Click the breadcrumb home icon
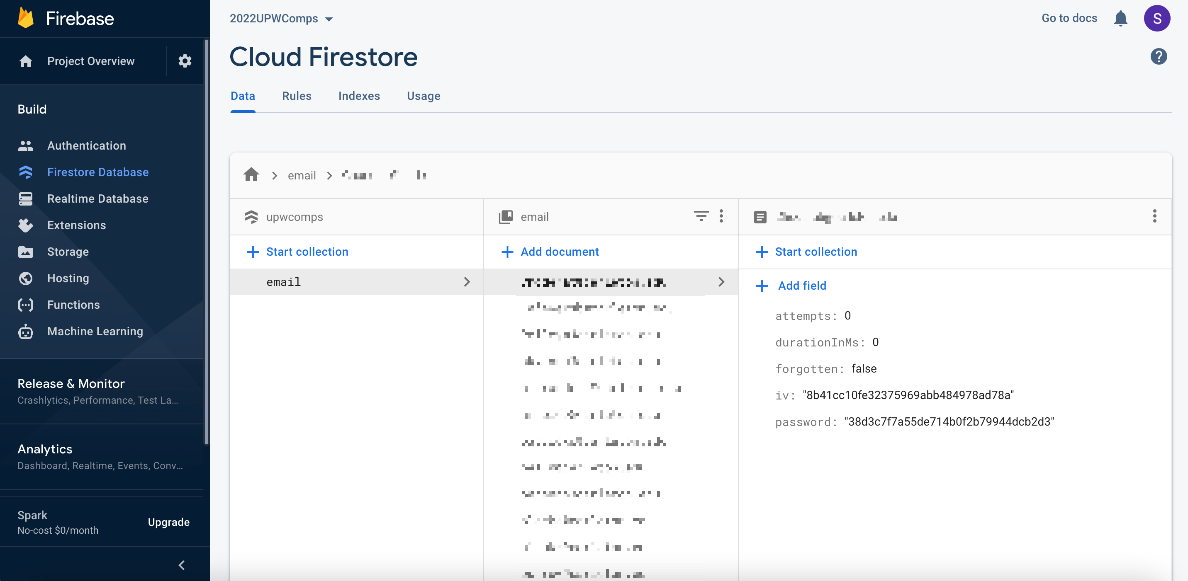 tap(251, 175)
